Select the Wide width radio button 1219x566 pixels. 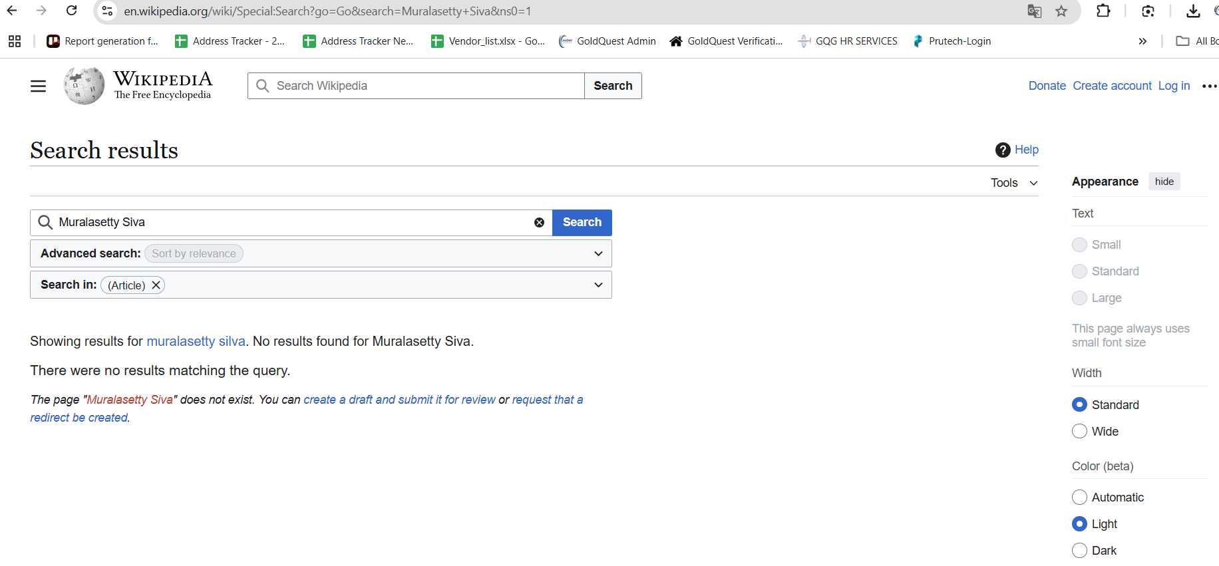pyautogui.click(x=1079, y=432)
